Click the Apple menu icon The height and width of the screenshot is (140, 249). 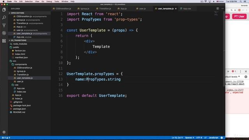click(4, 1)
